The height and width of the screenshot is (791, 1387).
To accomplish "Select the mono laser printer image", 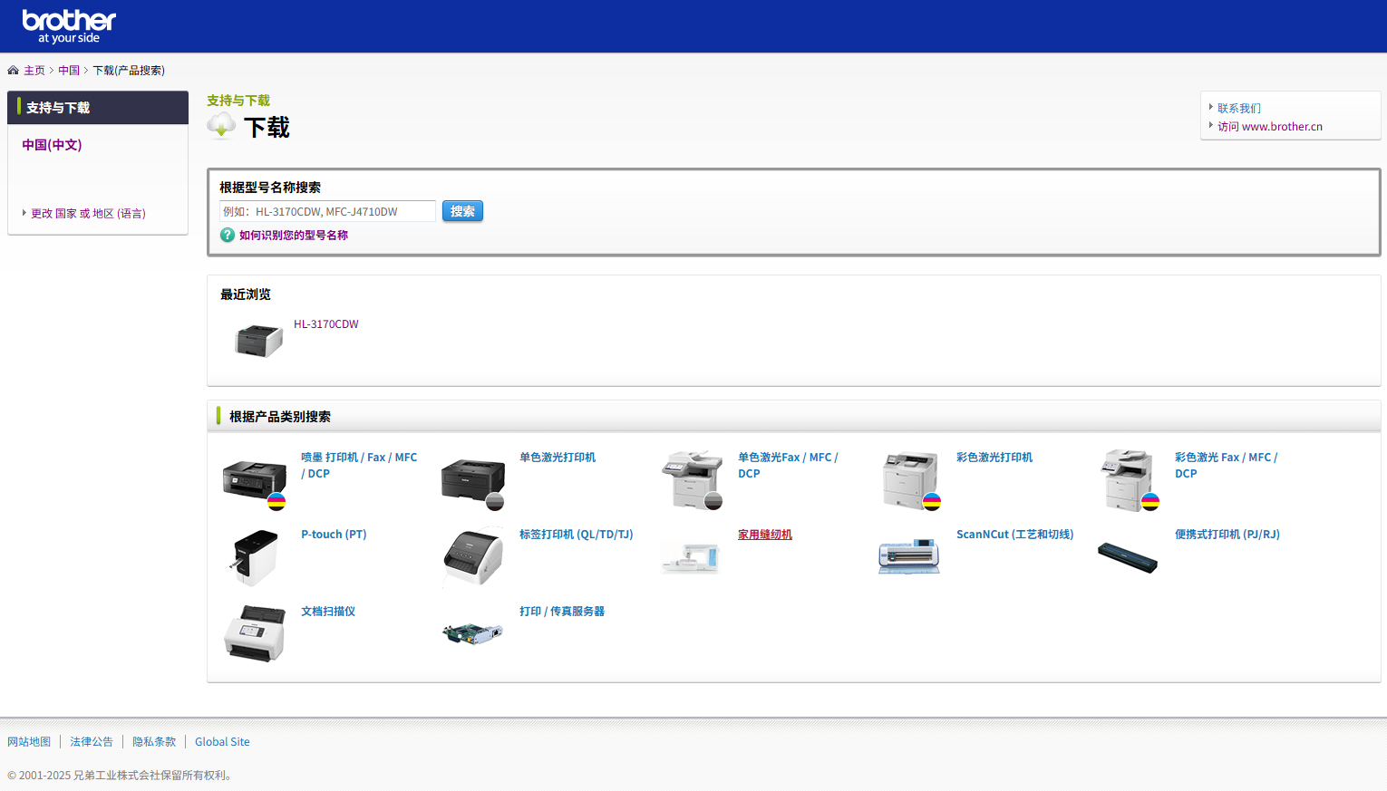I will click(472, 480).
